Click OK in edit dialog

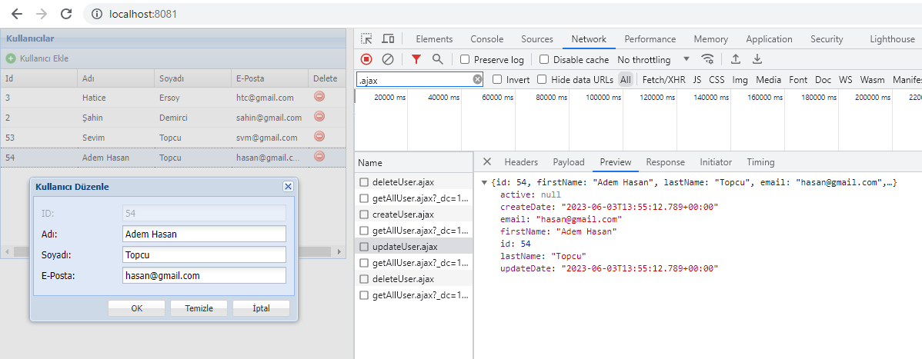(136, 308)
